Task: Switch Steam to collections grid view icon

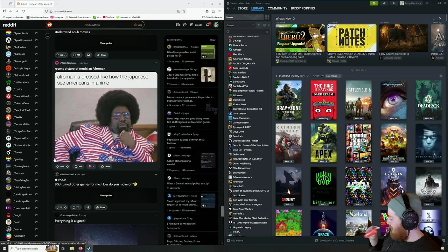Action: [x=267, y=17]
